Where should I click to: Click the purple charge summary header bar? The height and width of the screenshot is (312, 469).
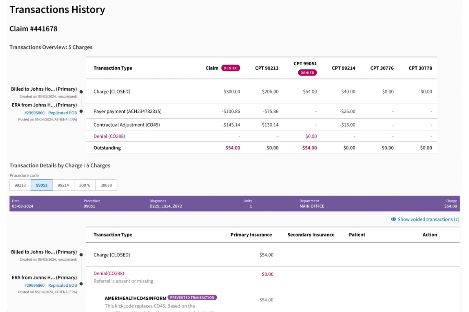point(234,203)
